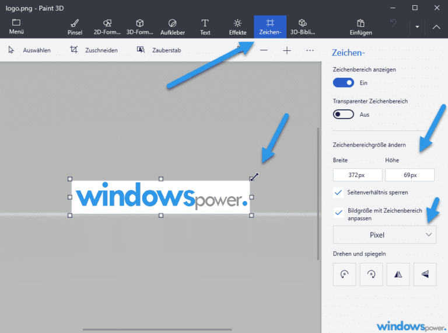Click the Einfügen paste button
This screenshot has width=448, height=333.
361,27
